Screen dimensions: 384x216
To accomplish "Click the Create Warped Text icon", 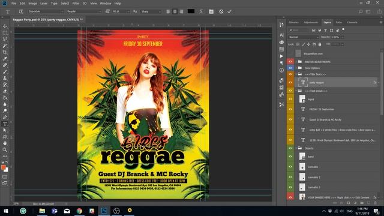I will [x=201, y=11].
